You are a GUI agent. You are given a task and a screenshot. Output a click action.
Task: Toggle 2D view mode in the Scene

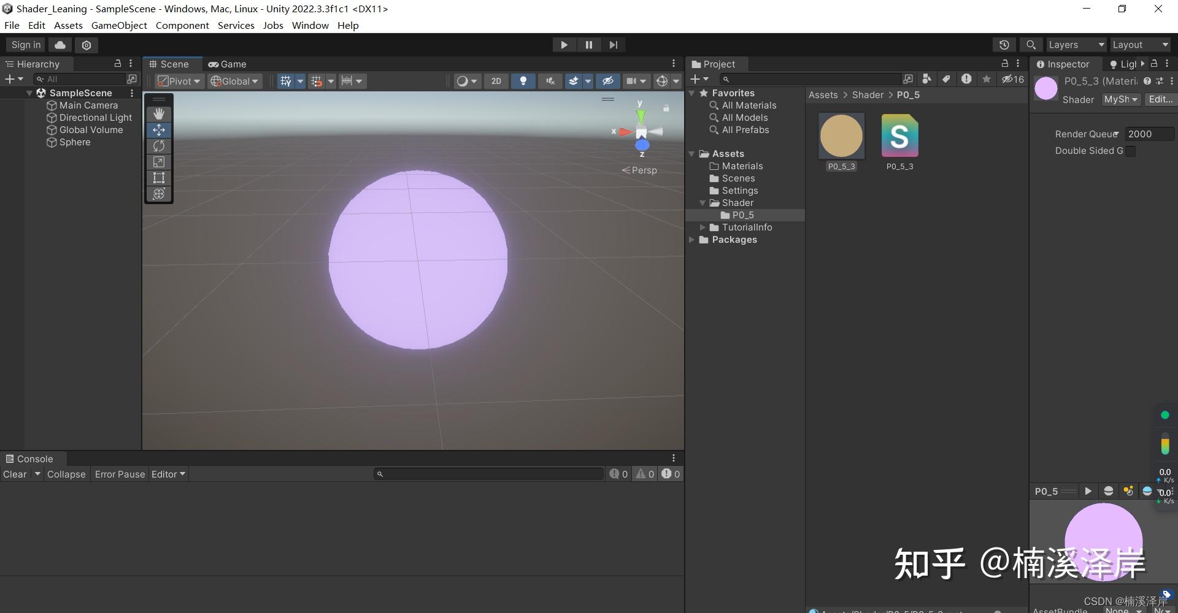pos(496,80)
